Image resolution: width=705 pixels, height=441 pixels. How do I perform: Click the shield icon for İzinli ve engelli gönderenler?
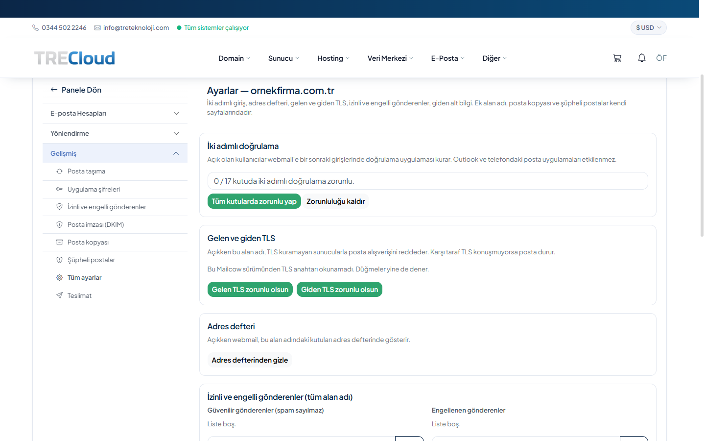(x=59, y=207)
